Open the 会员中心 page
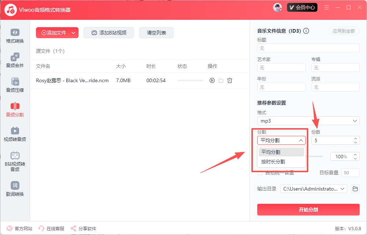 click(302, 7)
